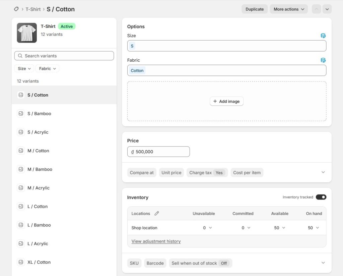Open T-Shirt in the breadcrumb
343x276 pixels.
[x=33, y=9]
